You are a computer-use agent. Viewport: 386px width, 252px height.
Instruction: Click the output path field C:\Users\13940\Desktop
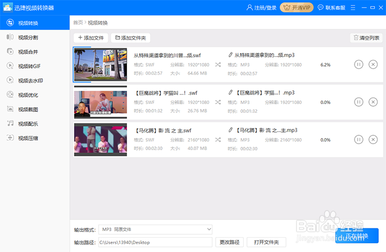coord(156,243)
